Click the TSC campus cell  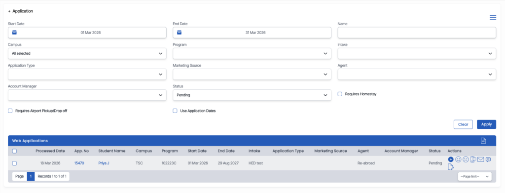(139, 163)
